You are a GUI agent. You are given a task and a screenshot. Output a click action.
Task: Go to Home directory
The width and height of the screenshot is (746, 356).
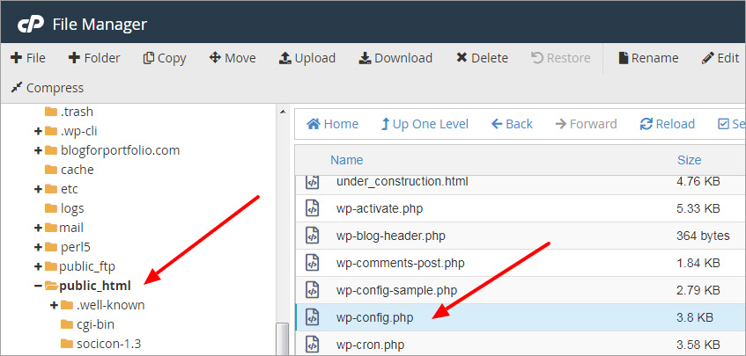(332, 124)
